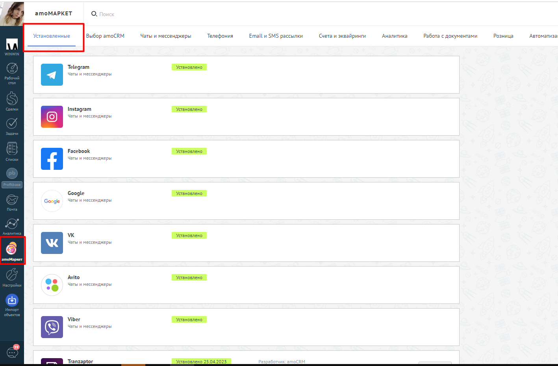Open Счета и эквайринги tab

(x=342, y=36)
